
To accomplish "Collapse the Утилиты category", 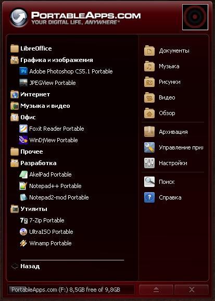I will [x=34, y=209].
